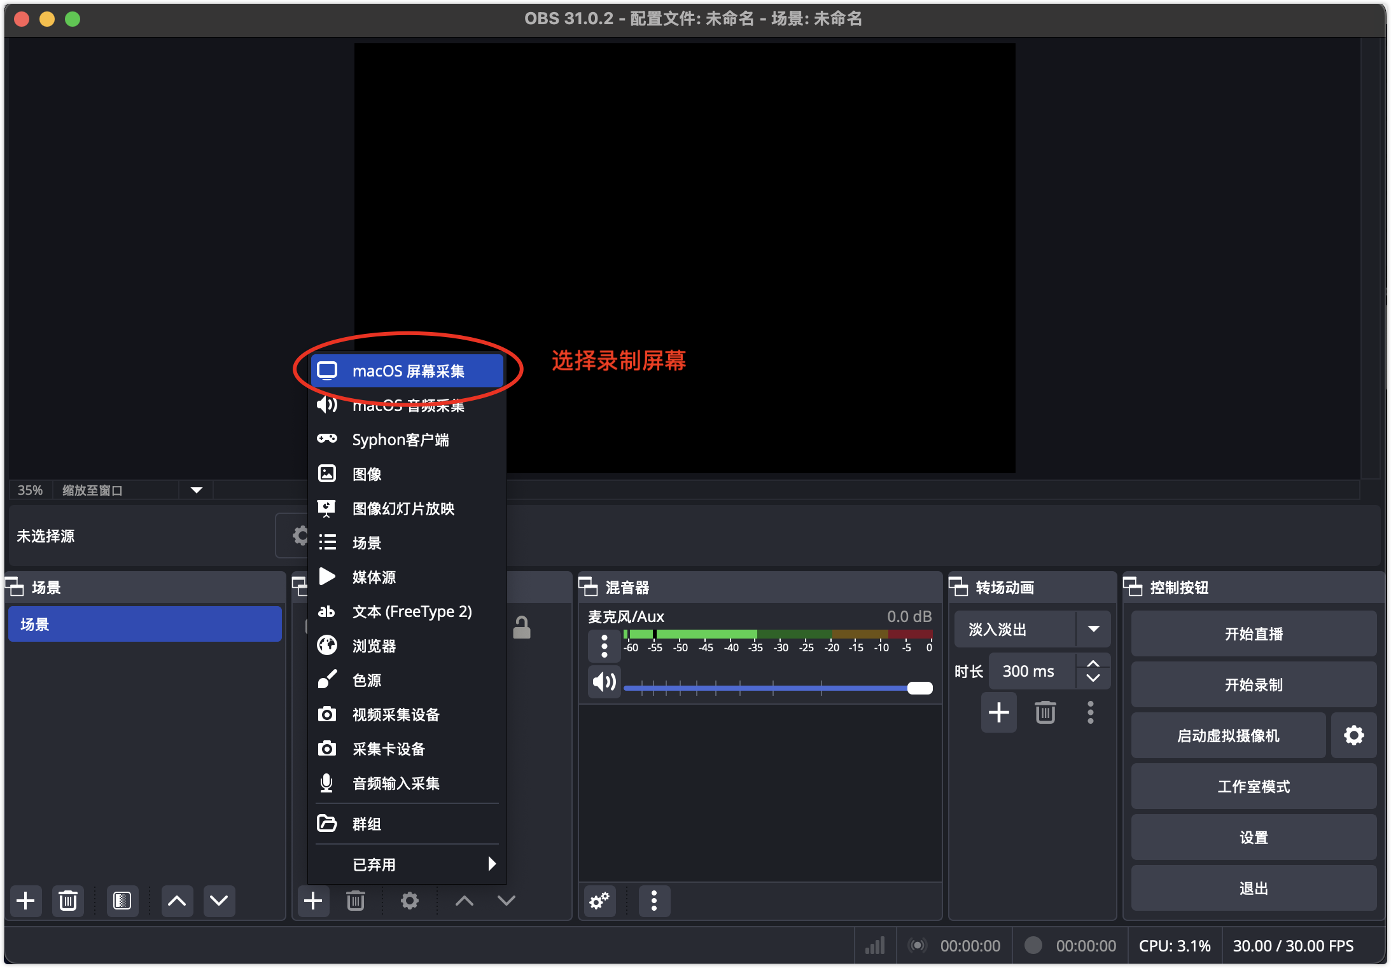Viewport: 1391px width, 968px height.
Task: Click the 未选择源 label
Action: pos(46,536)
